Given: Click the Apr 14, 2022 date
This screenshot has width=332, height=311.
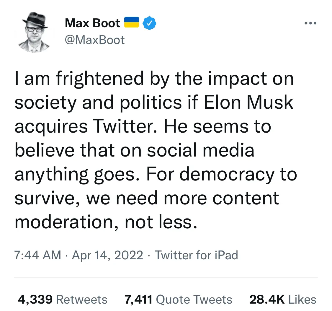Looking at the screenshot, I should (x=107, y=255).
